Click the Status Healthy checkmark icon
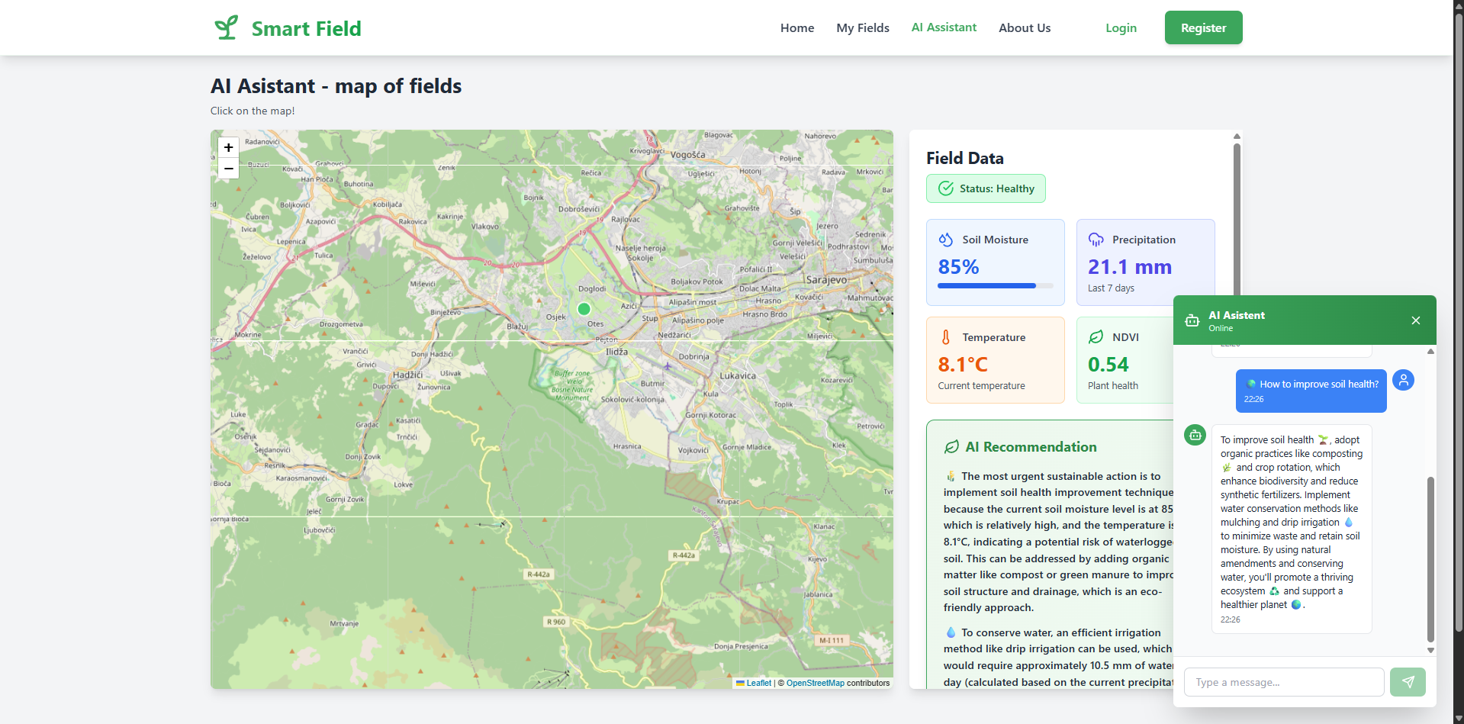 pyautogui.click(x=946, y=188)
